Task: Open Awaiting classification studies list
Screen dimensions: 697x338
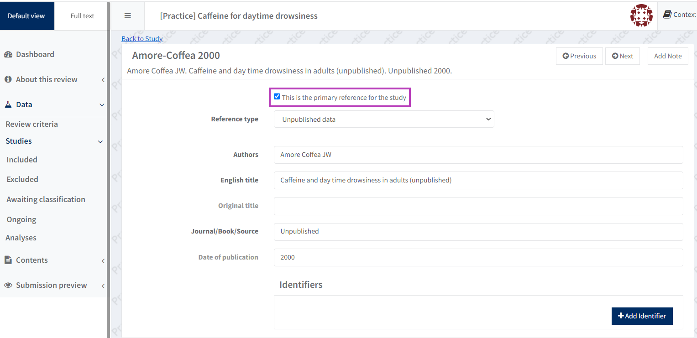Action: pyautogui.click(x=46, y=199)
